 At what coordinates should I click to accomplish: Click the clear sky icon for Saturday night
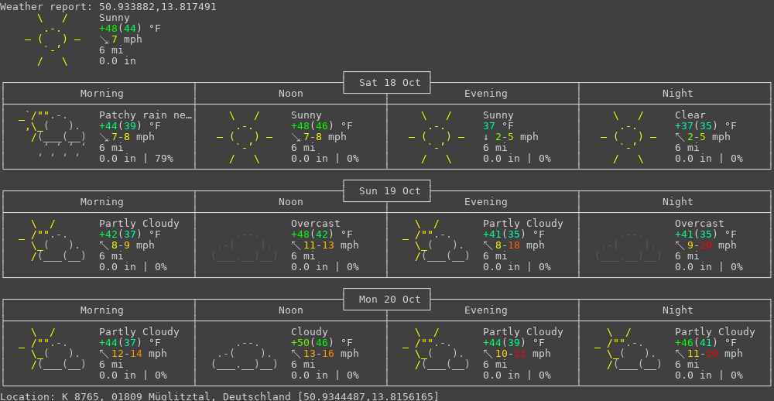[628, 137]
